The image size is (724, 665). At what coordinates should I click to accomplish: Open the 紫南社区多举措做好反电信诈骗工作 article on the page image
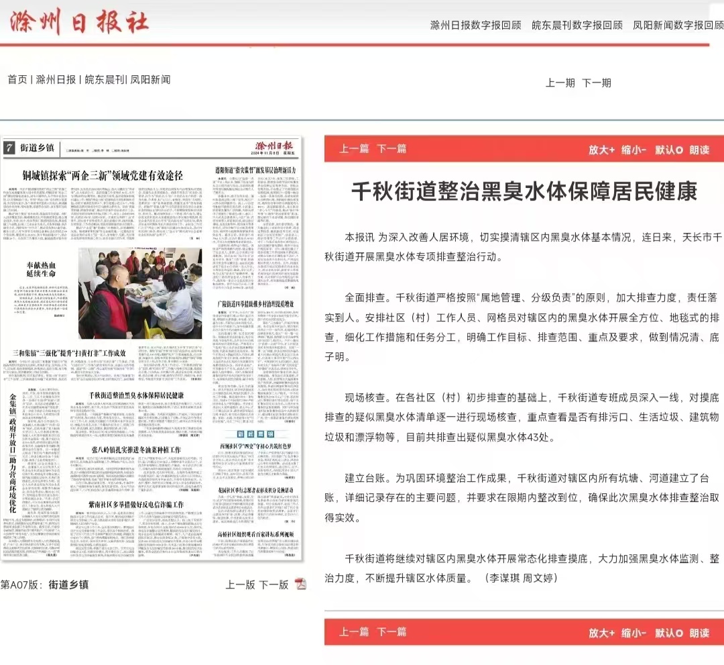coord(136,504)
